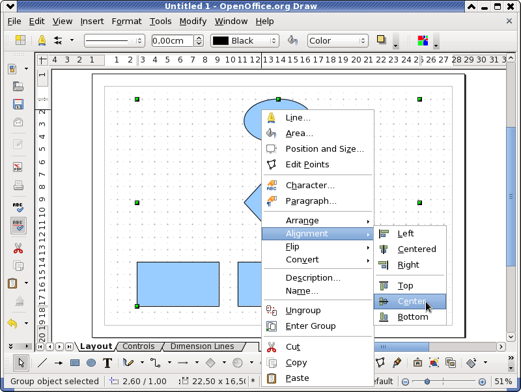Pick the Line drawing tool
Image resolution: width=521 pixels, height=392 pixels.
click(x=42, y=363)
